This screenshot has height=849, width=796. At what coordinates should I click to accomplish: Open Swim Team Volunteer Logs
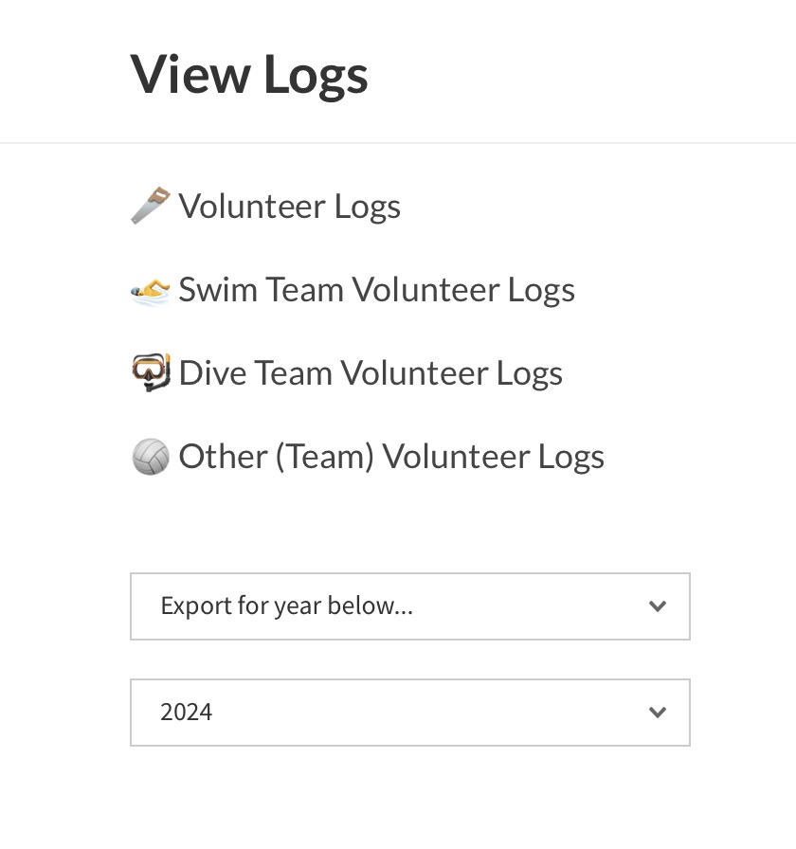[376, 290]
